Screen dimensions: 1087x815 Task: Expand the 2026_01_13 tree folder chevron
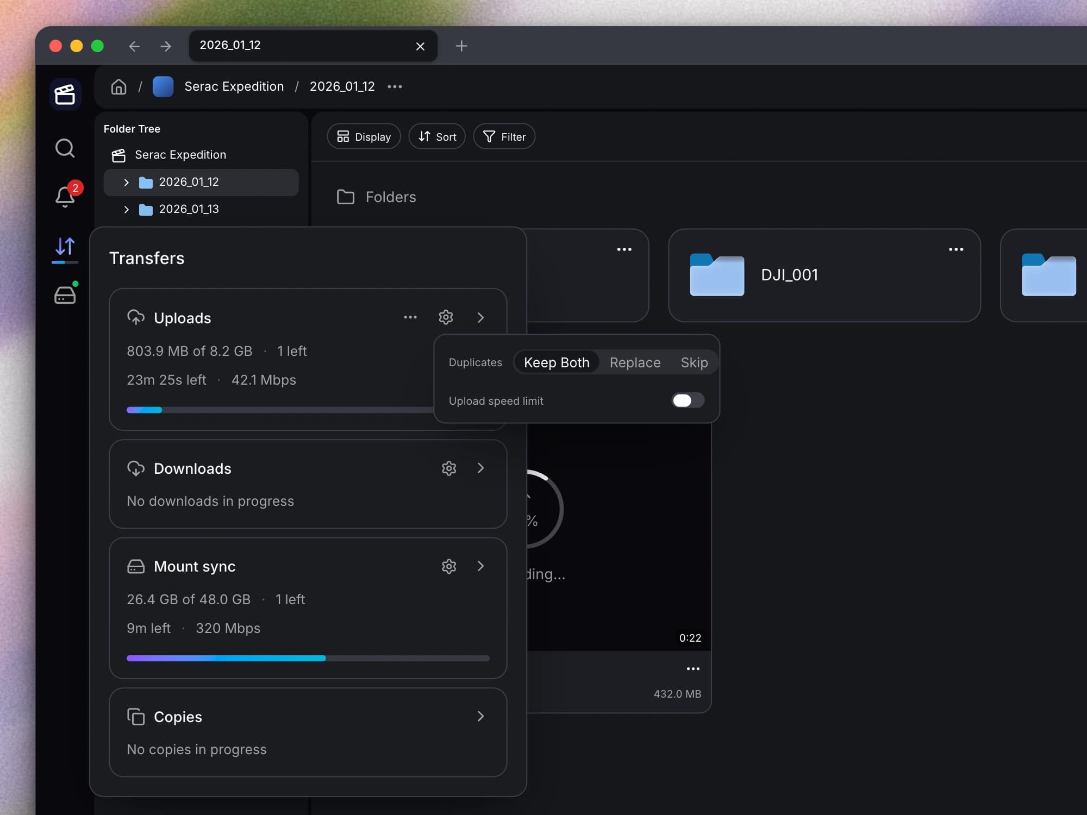point(126,209)
